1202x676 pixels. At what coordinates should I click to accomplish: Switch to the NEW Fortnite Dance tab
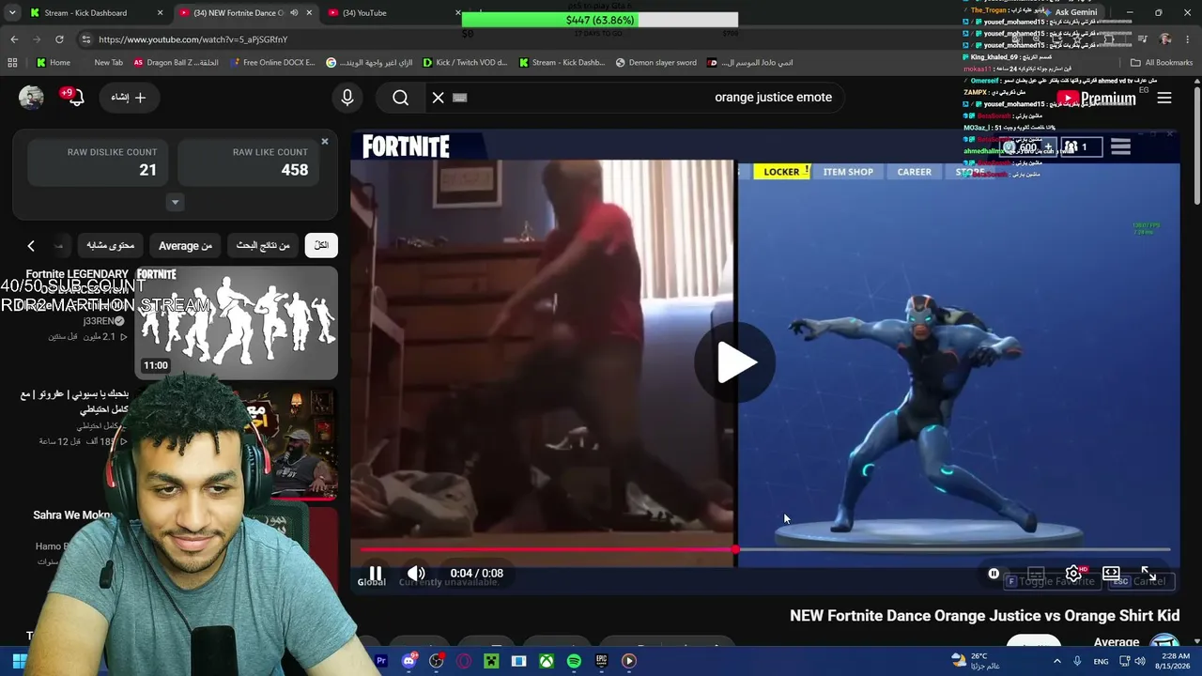(x=245, y=13)
